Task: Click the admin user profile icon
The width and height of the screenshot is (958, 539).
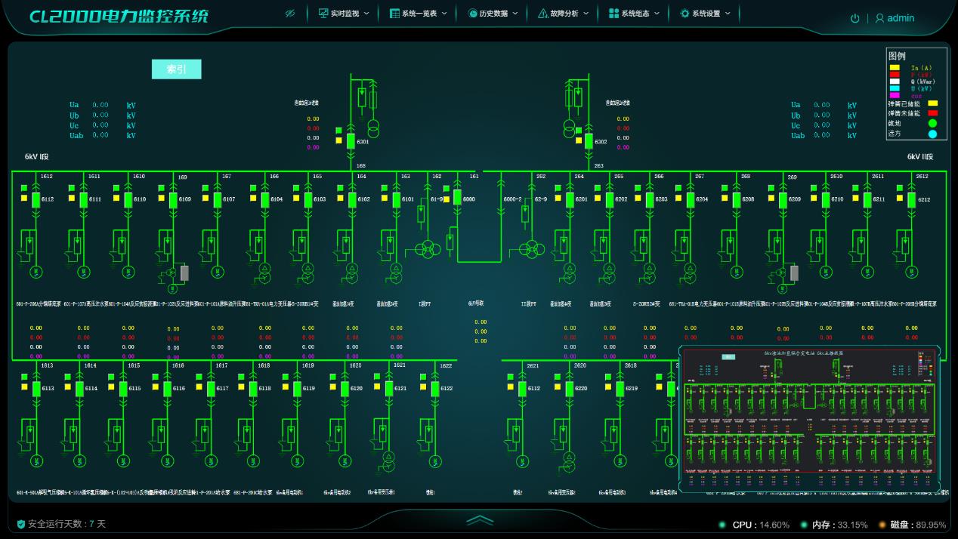Action: (x=879, y=18)
